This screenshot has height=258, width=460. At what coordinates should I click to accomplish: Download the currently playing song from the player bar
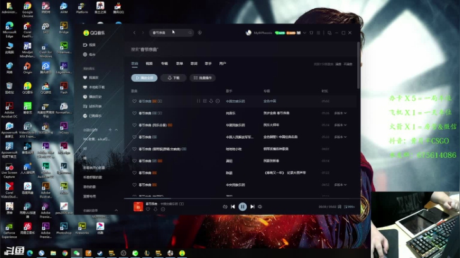(x=155, y=209)
